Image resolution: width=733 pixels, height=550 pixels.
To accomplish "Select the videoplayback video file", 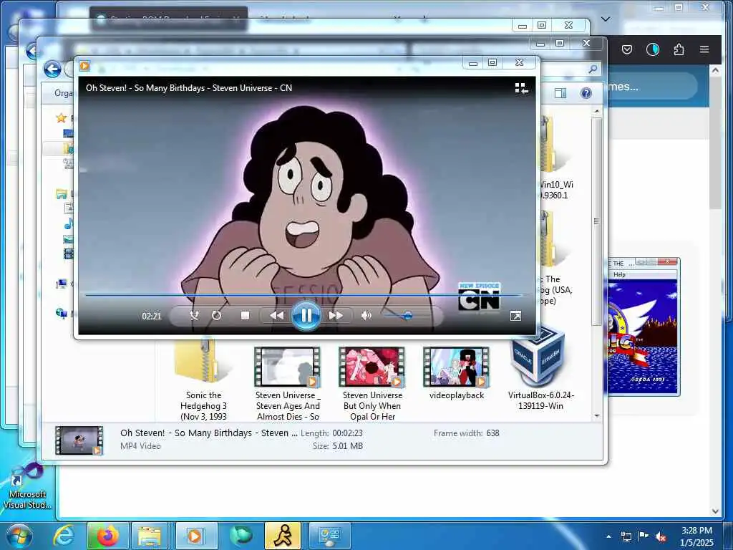I will coord(457,373).
